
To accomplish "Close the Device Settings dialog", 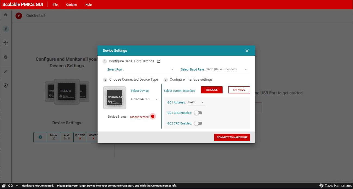I will [x=247, y=51].
